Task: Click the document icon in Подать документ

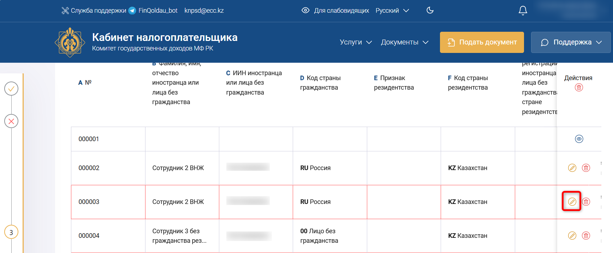Action: click(x=451, y=42)
